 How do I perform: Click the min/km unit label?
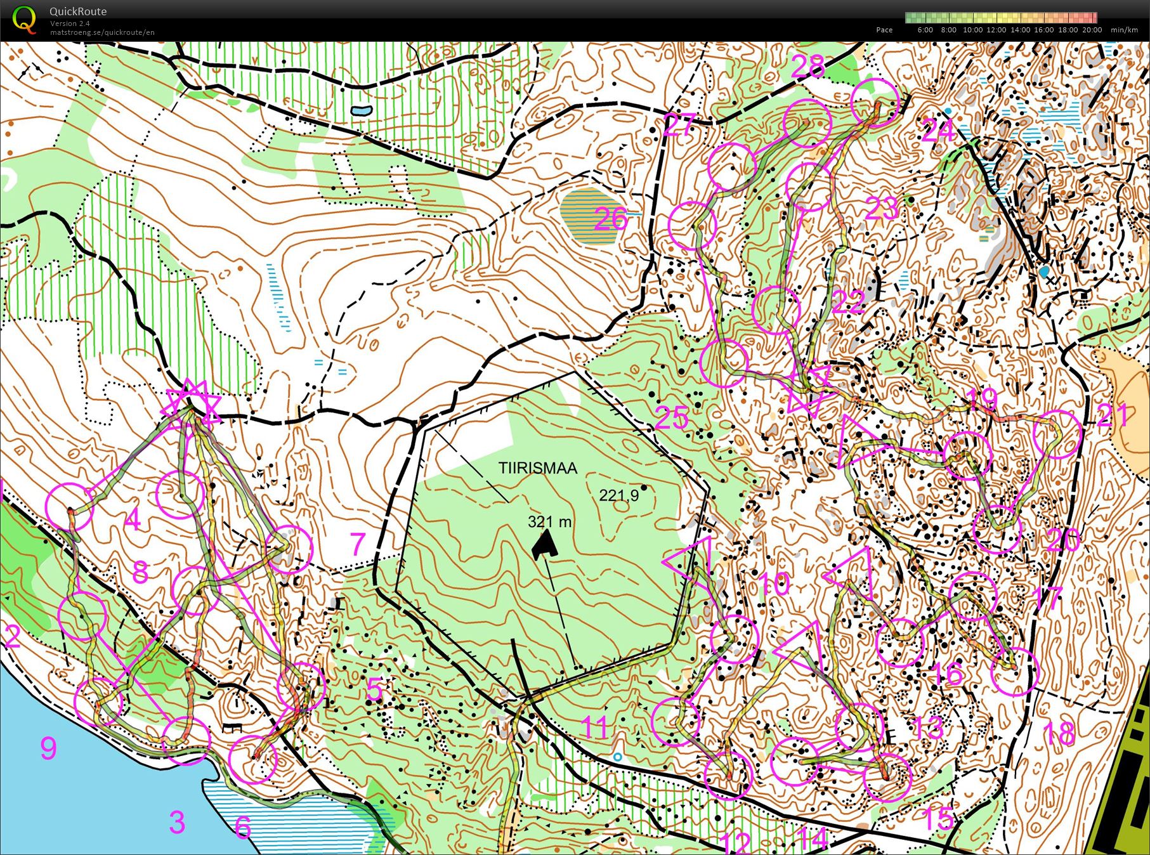pyautogui.click(x=1124, y=30)
